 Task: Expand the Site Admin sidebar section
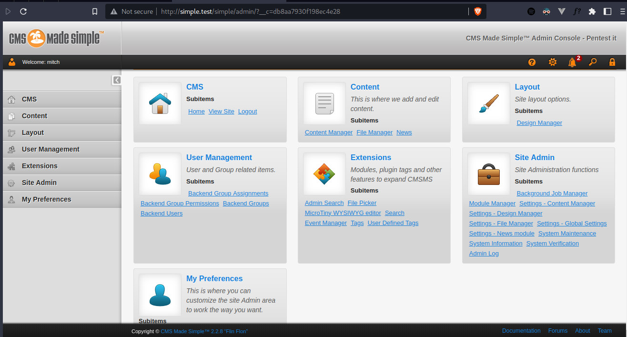pos(39,183)
